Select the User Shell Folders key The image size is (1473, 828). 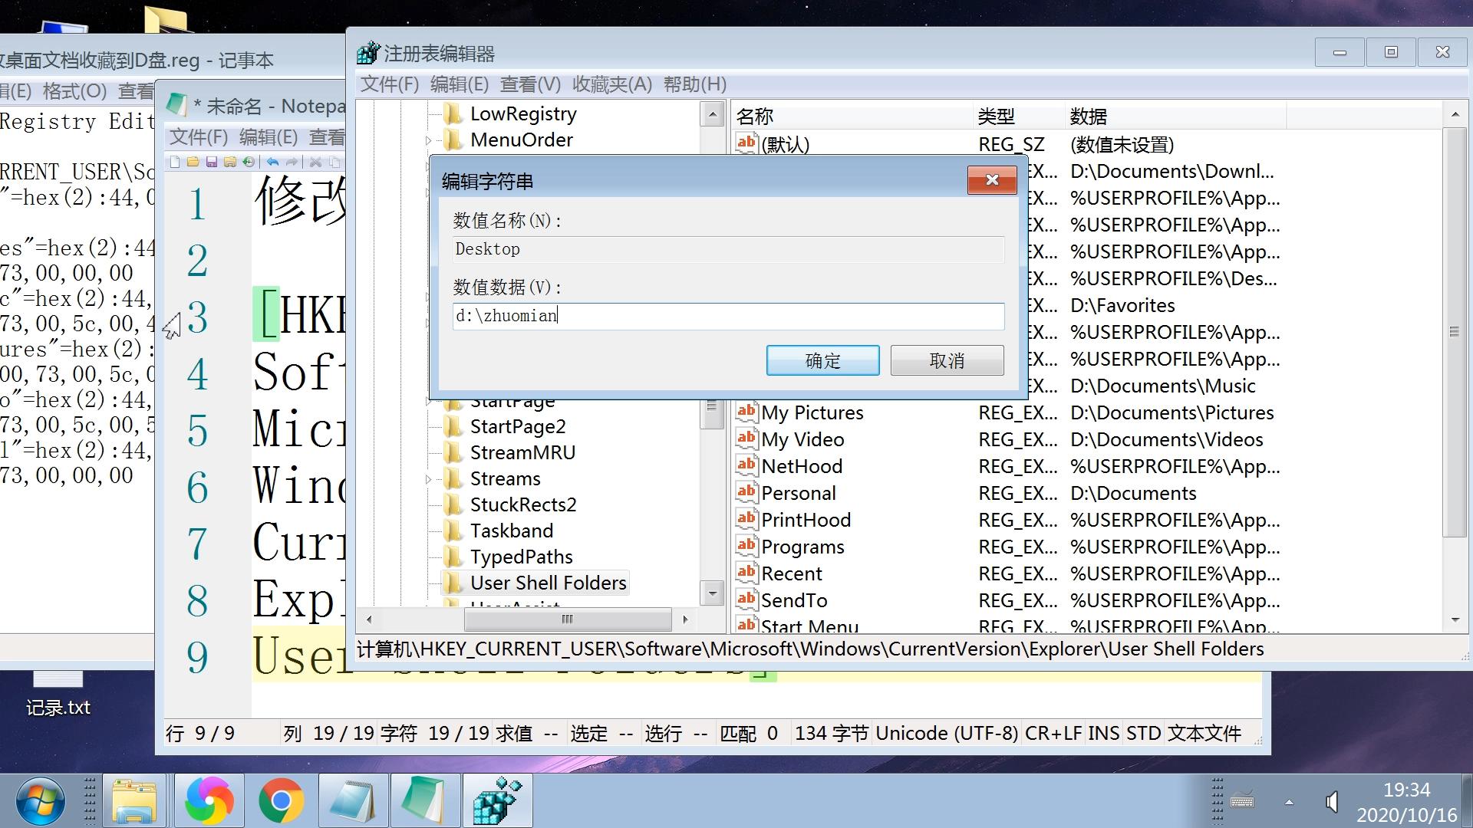tap(548, 583)
